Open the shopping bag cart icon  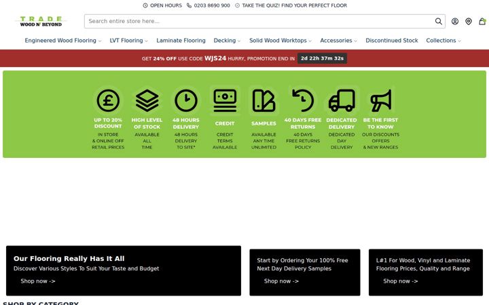[482, 21]
